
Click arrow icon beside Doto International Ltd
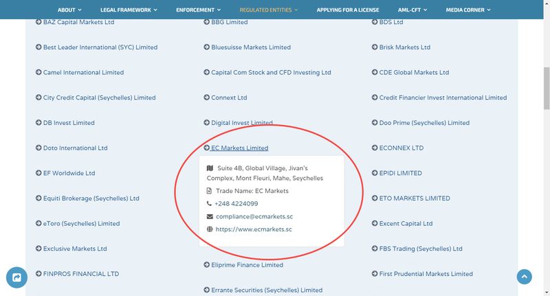click(x=38, y=148)
